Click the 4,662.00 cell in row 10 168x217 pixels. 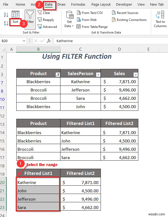pyautogui.click(x=119, y=98)
